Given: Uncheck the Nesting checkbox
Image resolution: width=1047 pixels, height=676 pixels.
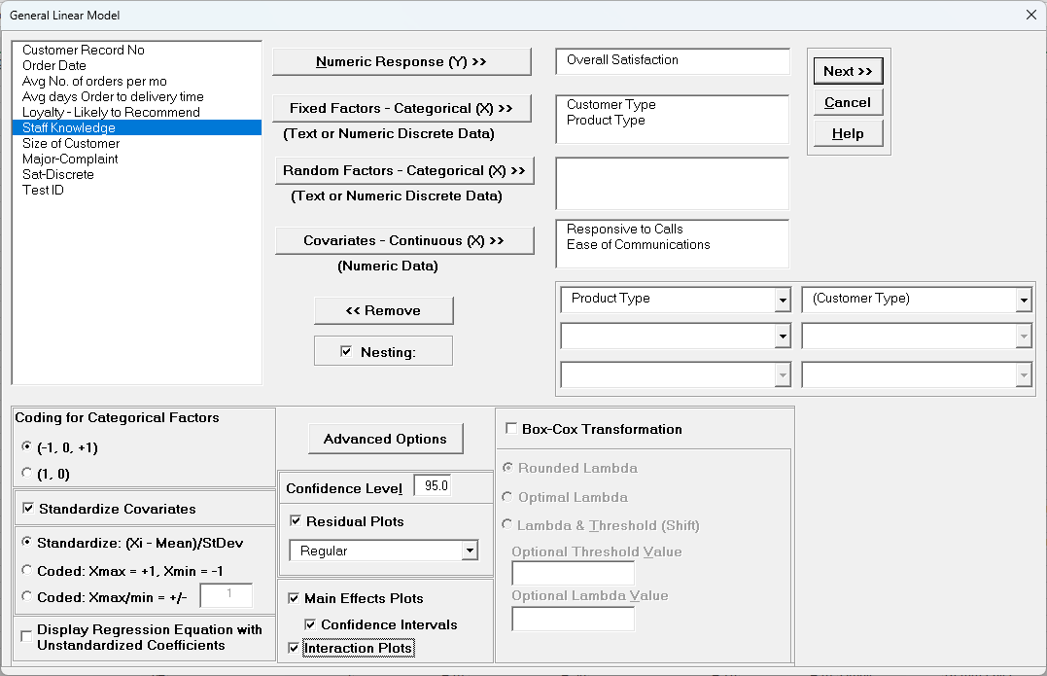Looking at the screenshot, I should click(x=346, y=352).
